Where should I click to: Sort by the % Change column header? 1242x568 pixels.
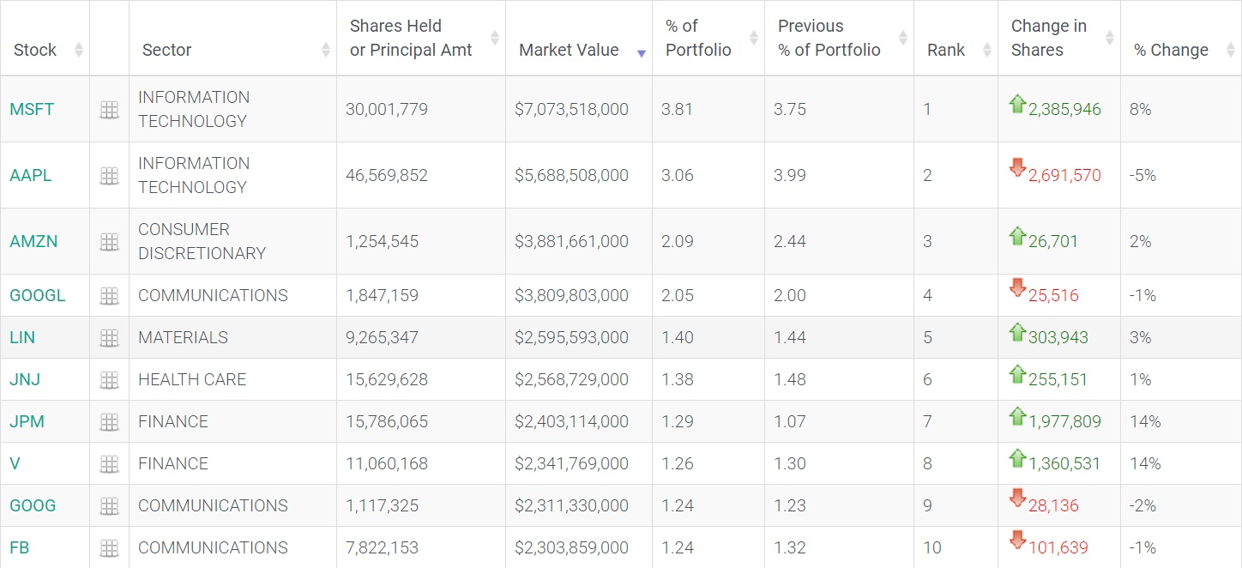coord(1171,50)
